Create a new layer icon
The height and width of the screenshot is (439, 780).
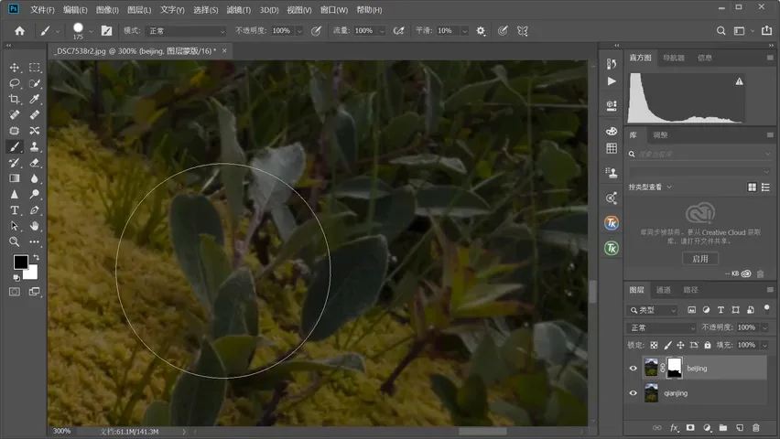tap(740, 427)
